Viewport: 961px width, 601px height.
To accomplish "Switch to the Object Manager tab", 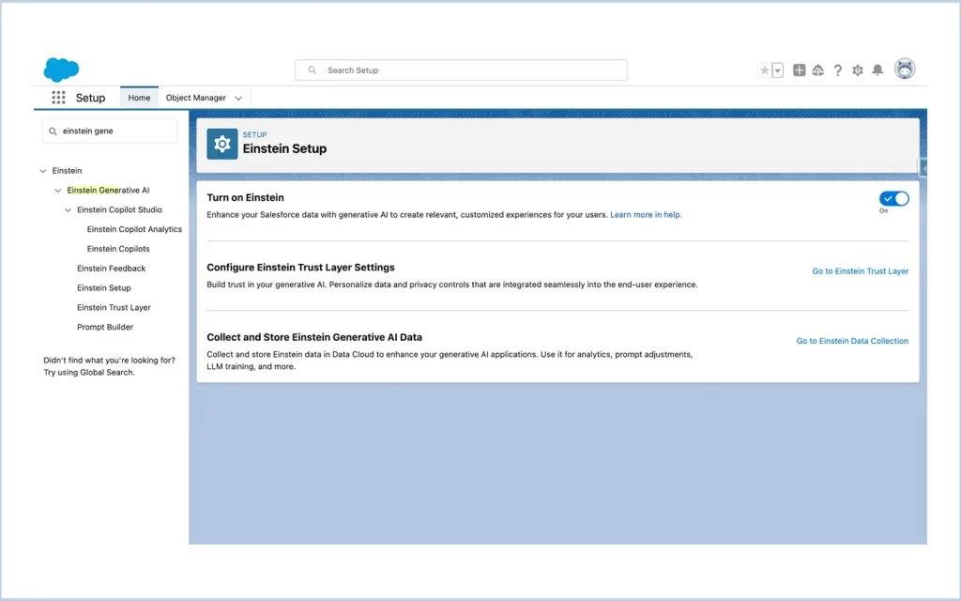I will click(x=195, y=98).
